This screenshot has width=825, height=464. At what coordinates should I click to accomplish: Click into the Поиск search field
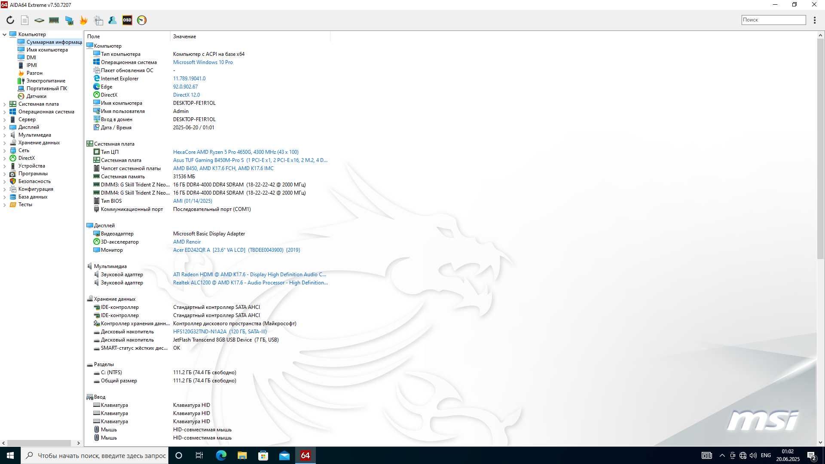click(773, 20)
